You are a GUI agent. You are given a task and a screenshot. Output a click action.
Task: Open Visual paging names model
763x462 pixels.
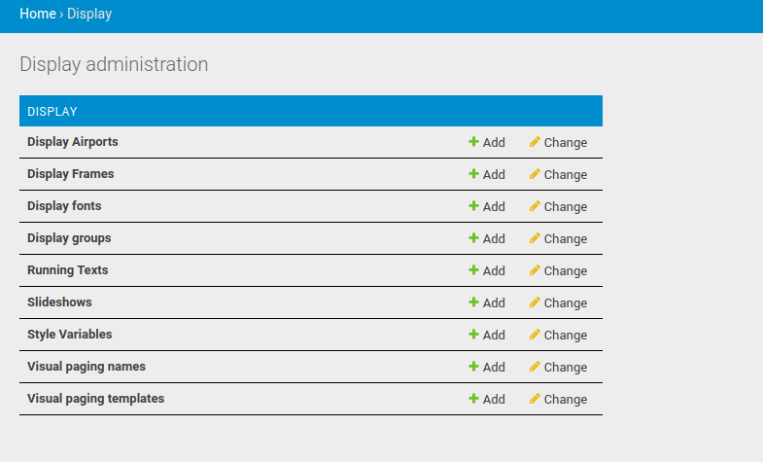coord(87,367)
